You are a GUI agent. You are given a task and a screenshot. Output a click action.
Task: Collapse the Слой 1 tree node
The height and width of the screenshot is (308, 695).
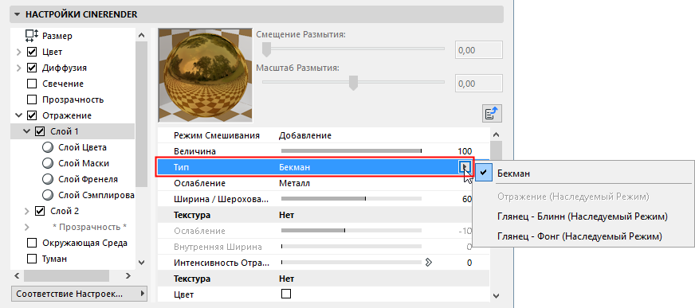tap(26, 131)
